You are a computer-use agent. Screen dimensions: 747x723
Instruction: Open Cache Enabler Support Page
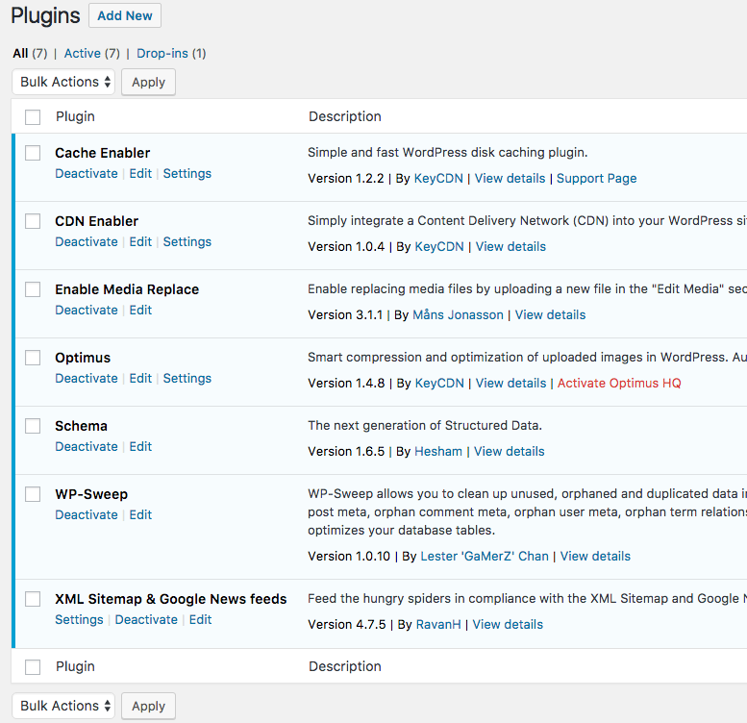pyautogui.click(x=596, y=178)
